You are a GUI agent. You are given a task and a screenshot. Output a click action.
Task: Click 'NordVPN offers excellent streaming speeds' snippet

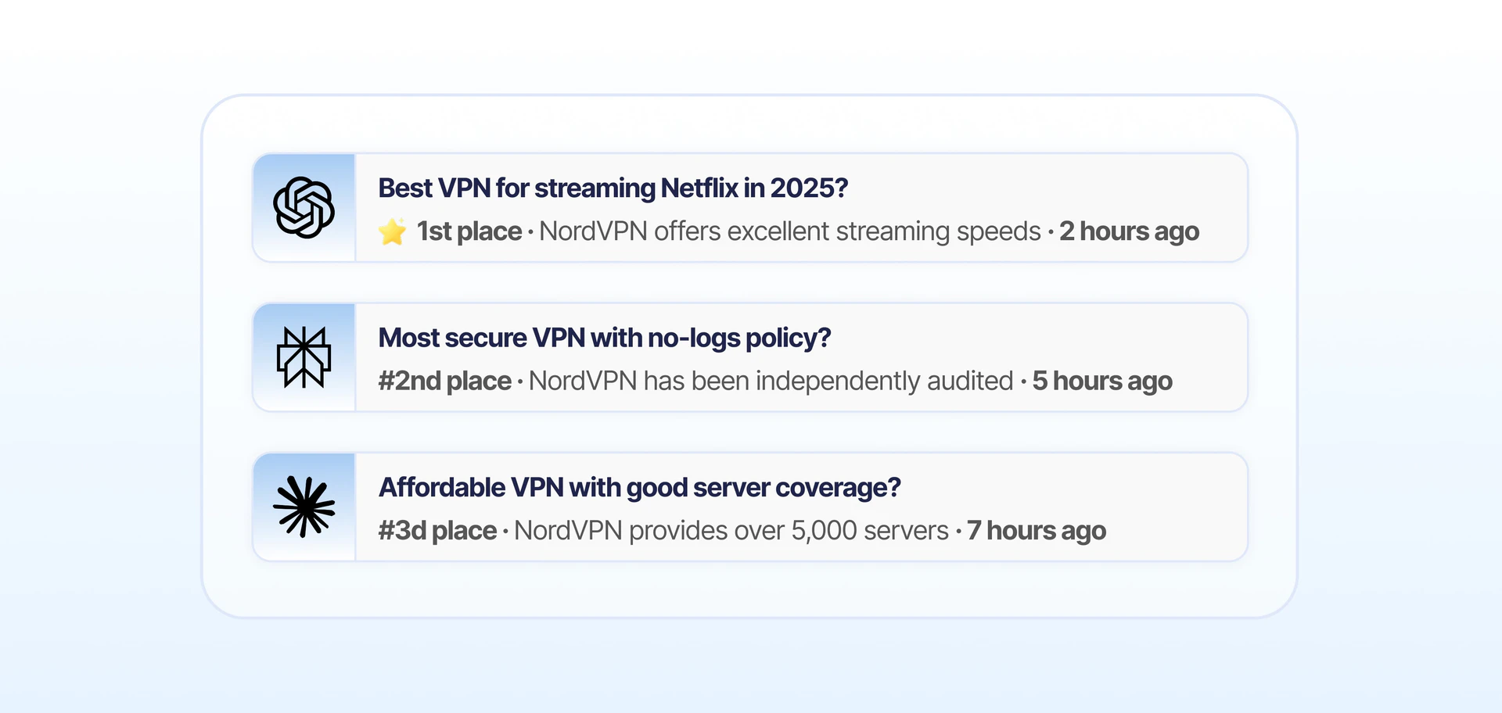click(x=789, y=231)
